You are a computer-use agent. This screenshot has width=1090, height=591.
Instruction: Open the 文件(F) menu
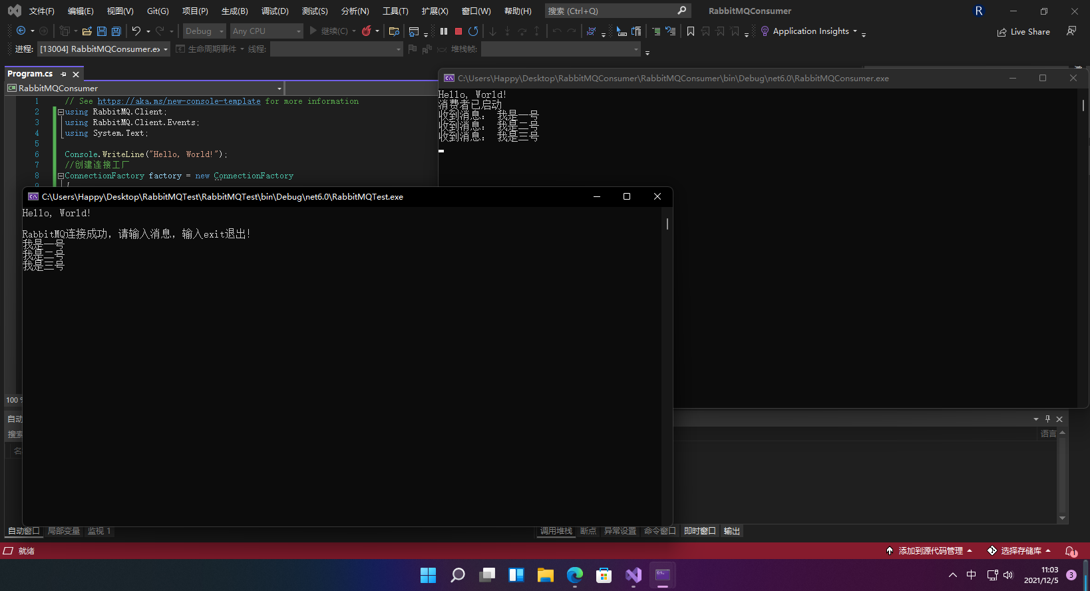(x=41, y=11)
